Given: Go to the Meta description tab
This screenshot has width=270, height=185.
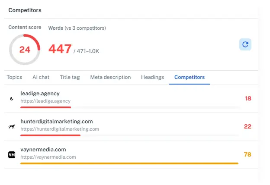Looking at the screenshot, I should click(110, 77).
